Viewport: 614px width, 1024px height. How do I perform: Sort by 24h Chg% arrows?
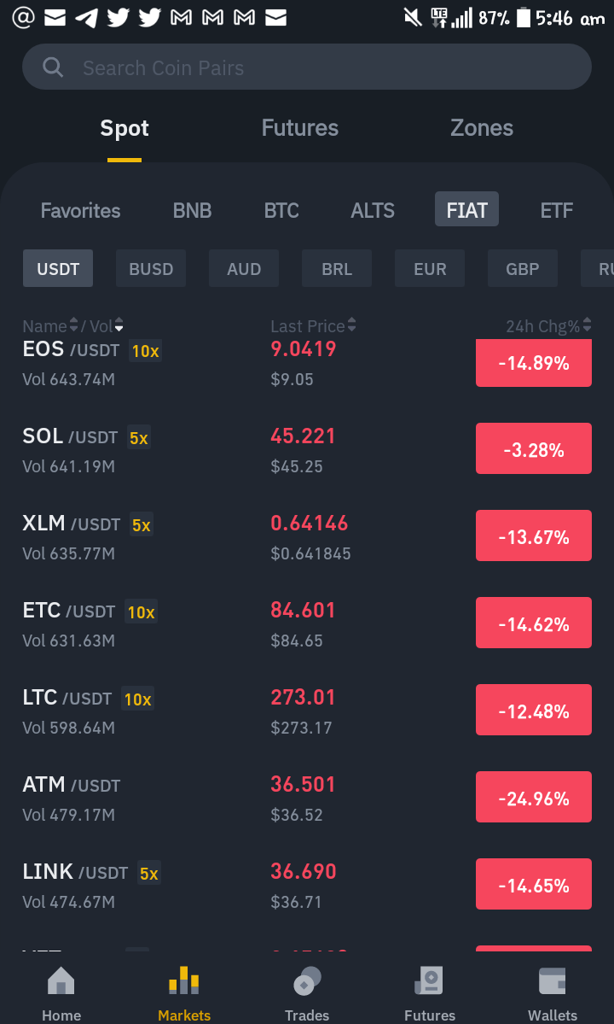coord(588,325)
